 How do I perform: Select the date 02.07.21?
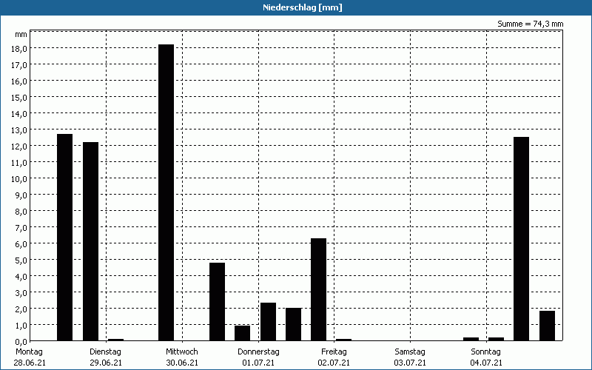(334, 363)
